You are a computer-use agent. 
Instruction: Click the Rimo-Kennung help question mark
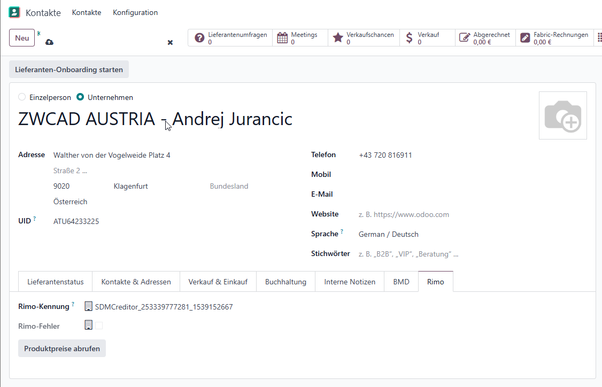(x=73, y=304)
